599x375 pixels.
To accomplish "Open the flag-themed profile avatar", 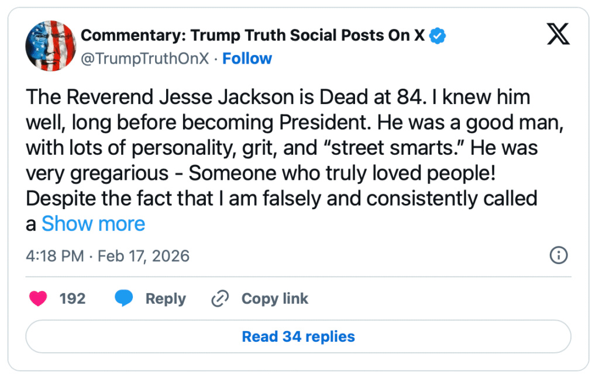I will tap(50, 46).
